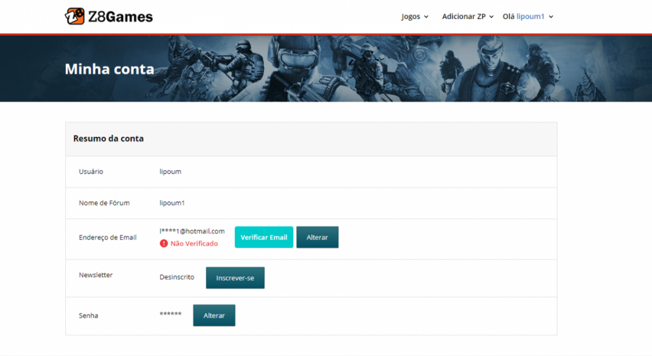Screen dimensions: 652x356
Task: Click the Resumo da conta panel header
Action: coord(108,138)
